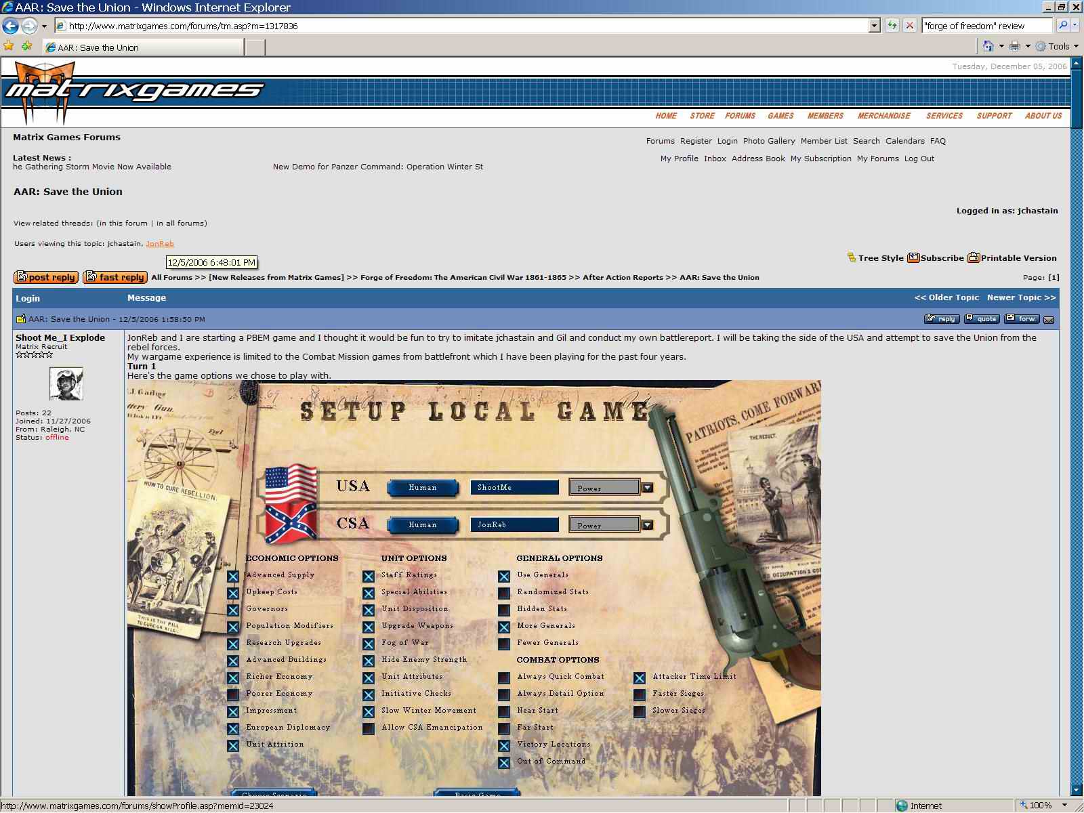The width and height of the screenshot is (1084, 813).
Task: Toggle the Attacker Time Limit checkbox
Action: click(x=640, y=678)
